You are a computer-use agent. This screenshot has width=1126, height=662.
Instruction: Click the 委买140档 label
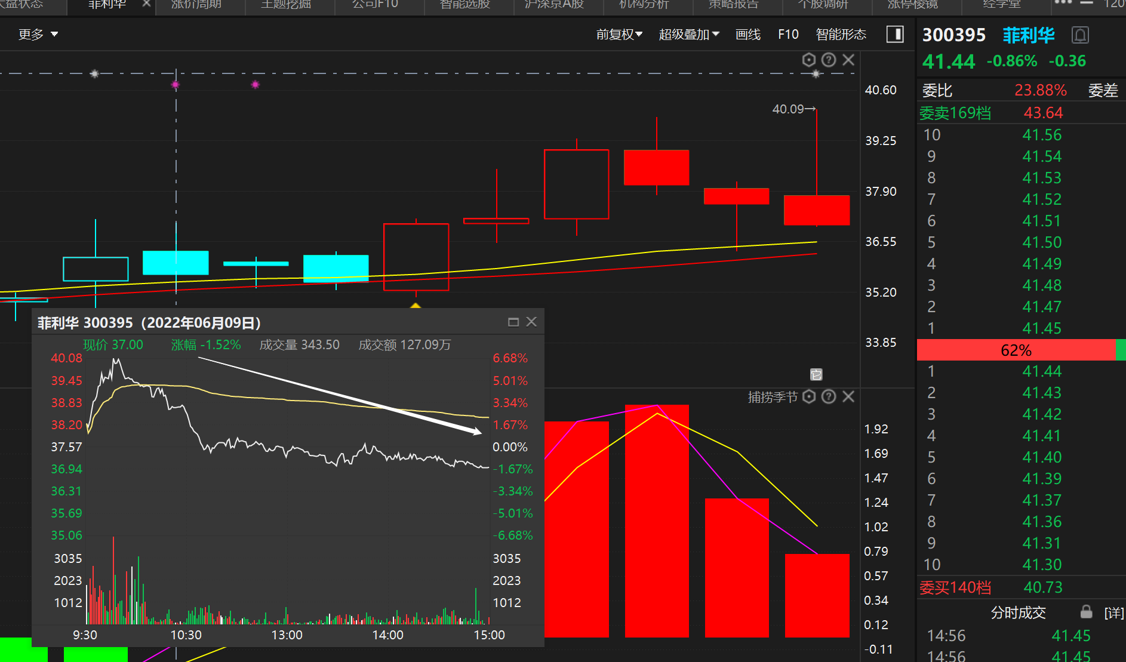tap(955, 587)
